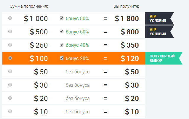Choose the $250 deposit radio option
This screenshot has width=189, height=119.
point(10,45)
